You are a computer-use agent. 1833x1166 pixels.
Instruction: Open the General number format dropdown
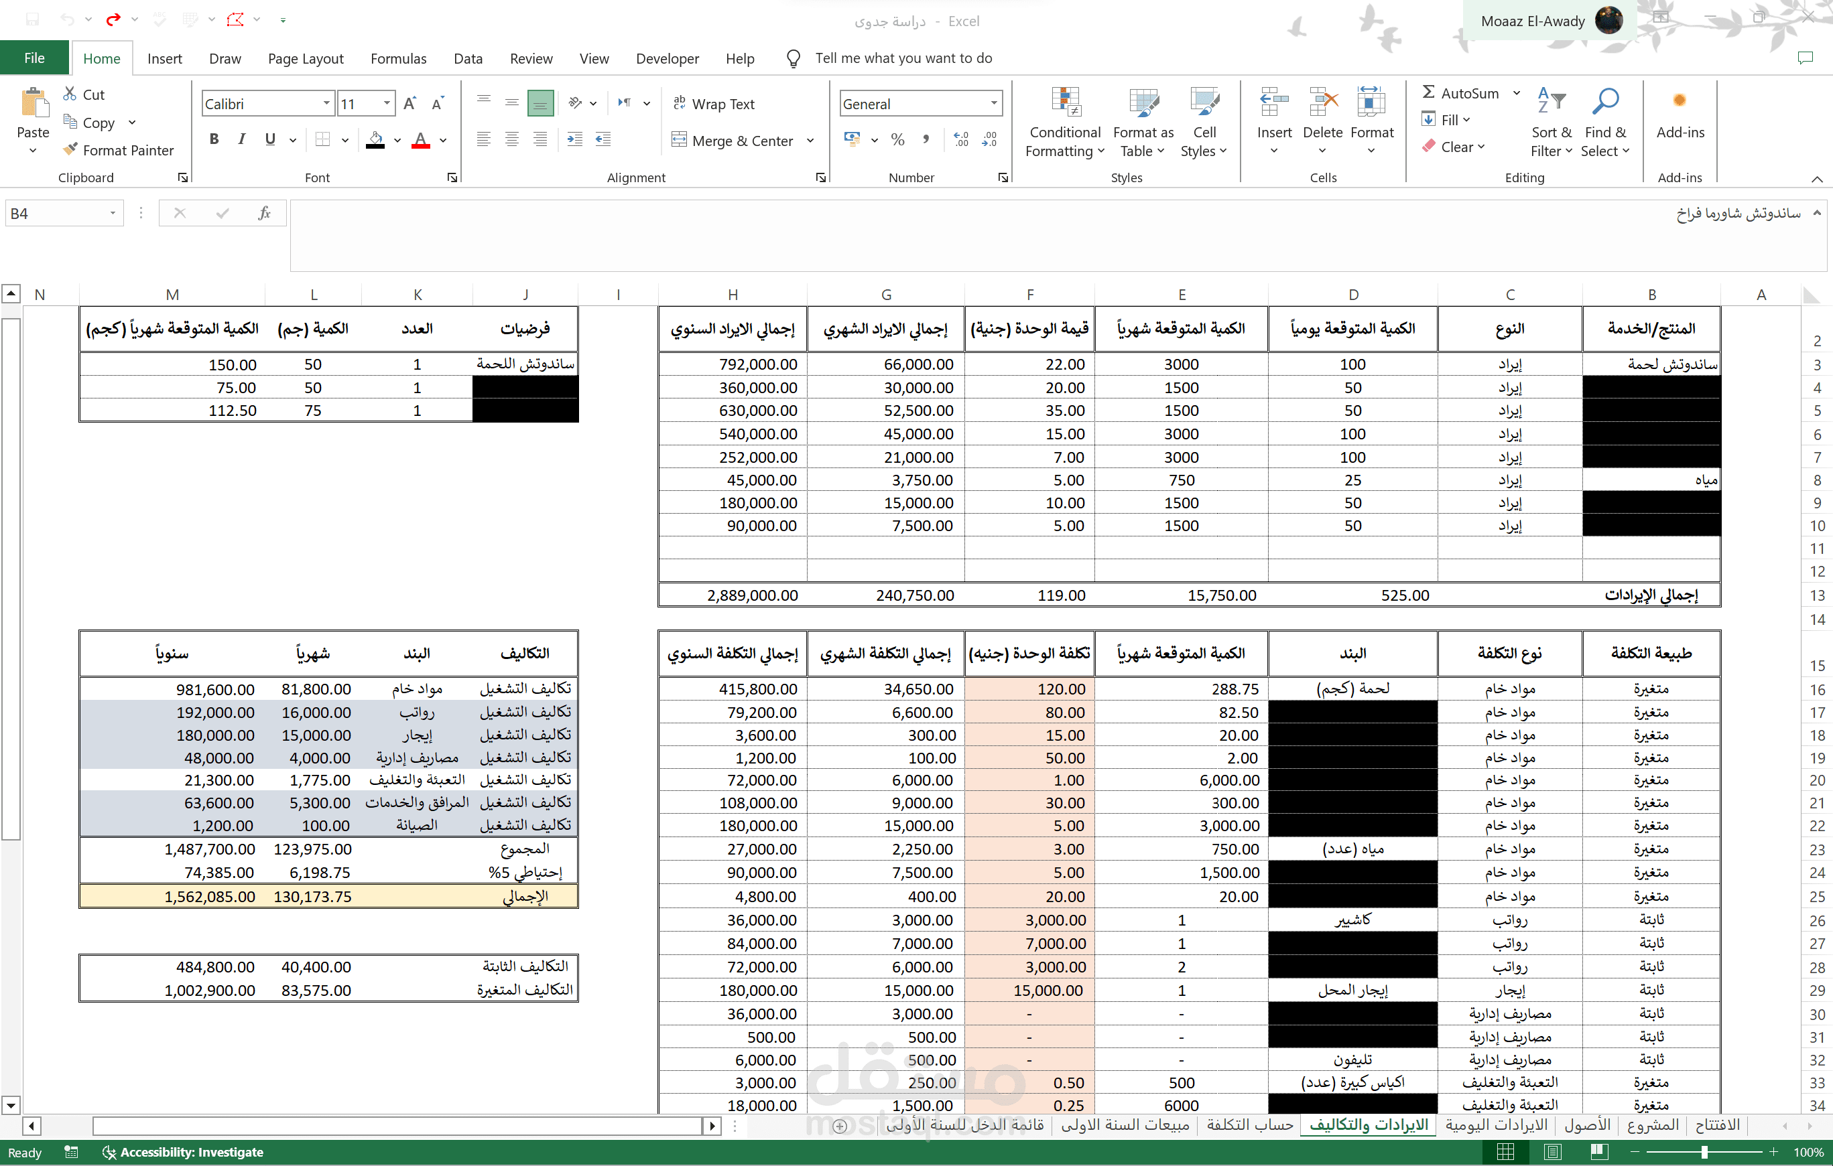point(993,103)
